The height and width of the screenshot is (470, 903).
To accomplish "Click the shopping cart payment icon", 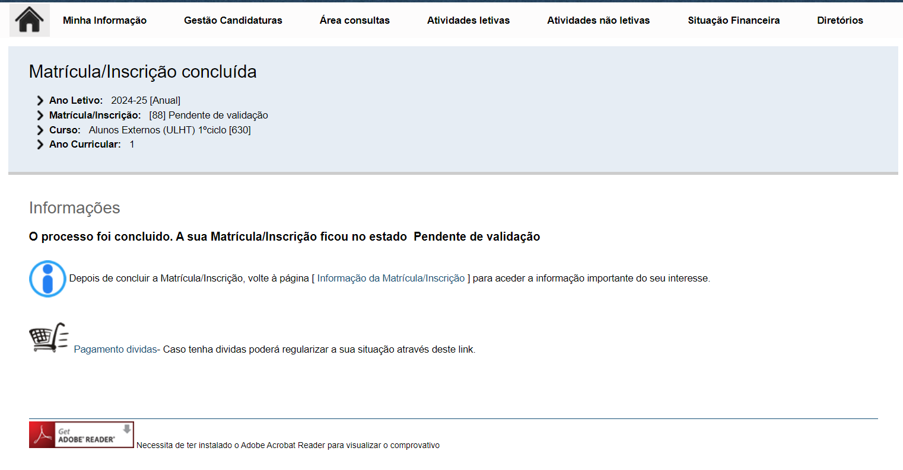I will [x=49, y=337].
